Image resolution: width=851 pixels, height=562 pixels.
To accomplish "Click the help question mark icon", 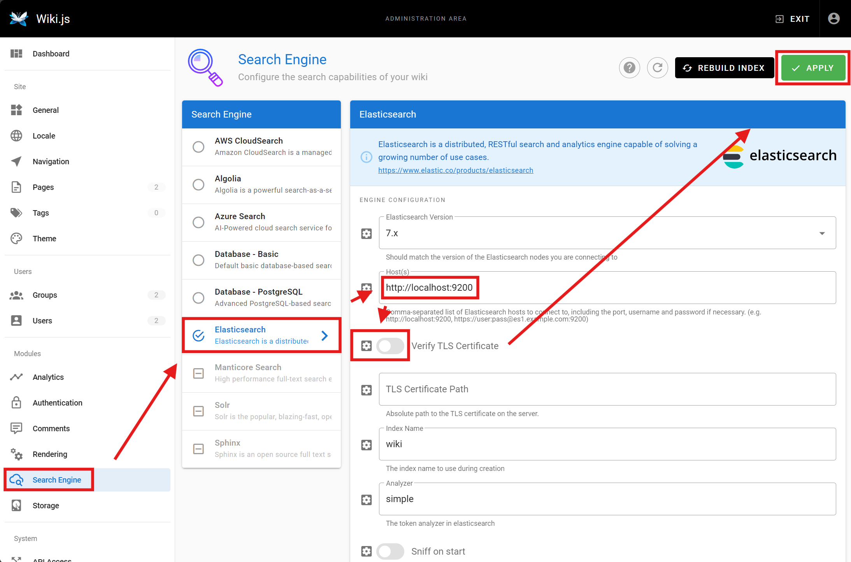I will point(629,68).
